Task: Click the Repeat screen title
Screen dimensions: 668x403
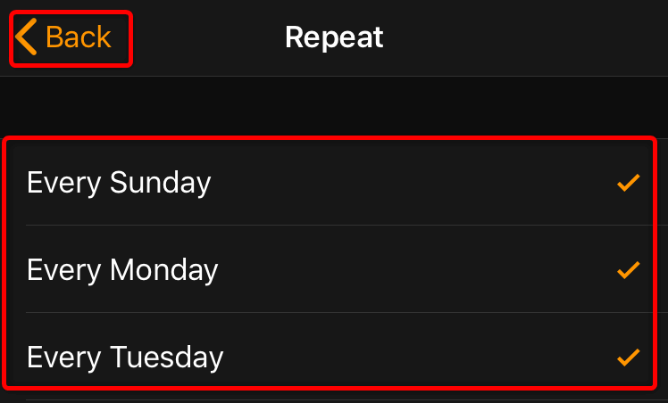Action: pyautogui.click(x=334, y=37)
